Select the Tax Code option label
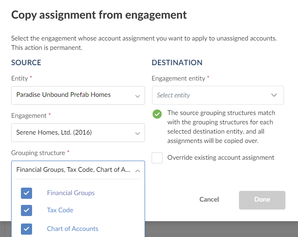Screen dimensions: 298x237 (x=60, y=210)
